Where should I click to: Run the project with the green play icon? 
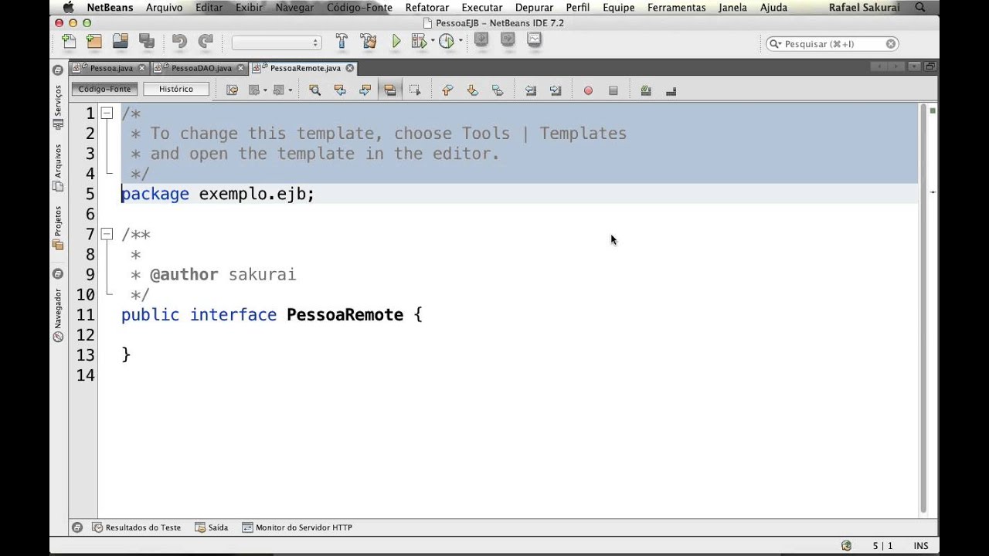tap(396, 42)
